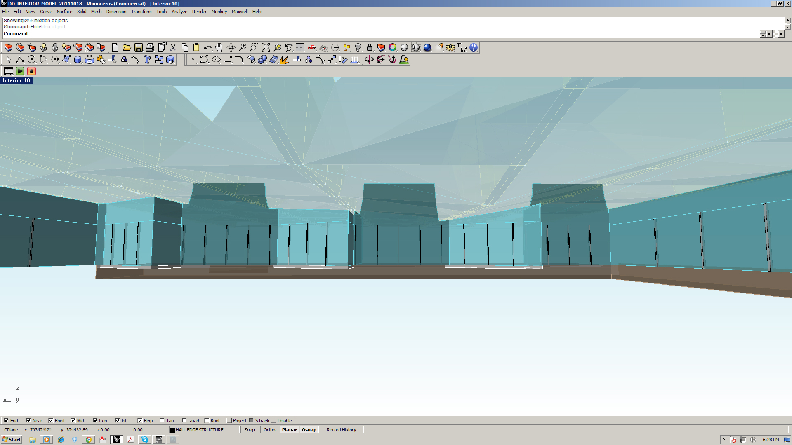Screen dimensions: 792x445
Task: Enable the Quad osnap checkbox
Action: point(184,421)
